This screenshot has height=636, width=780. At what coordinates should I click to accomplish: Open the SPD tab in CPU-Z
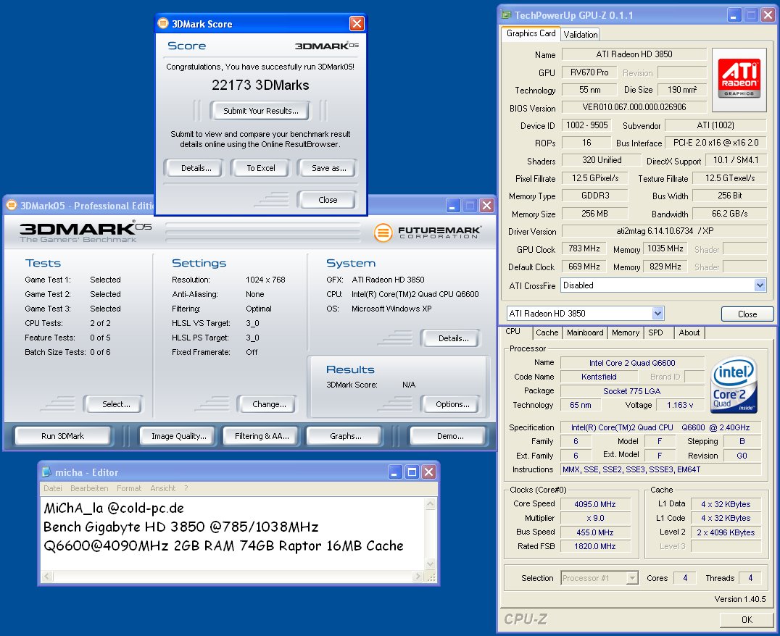(655, 332)
